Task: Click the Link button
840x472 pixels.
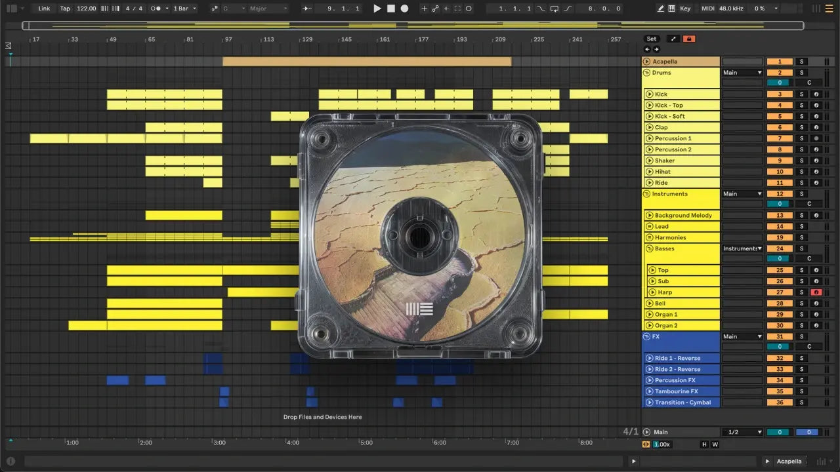Action: coord(44,9)
